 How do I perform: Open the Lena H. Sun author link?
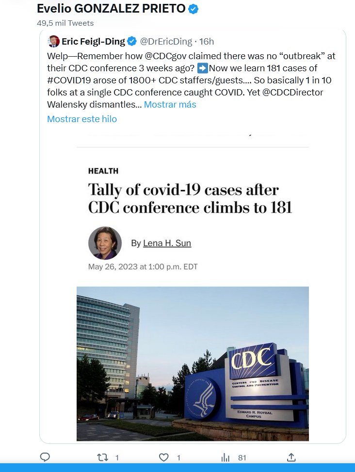tap(167, 243)
